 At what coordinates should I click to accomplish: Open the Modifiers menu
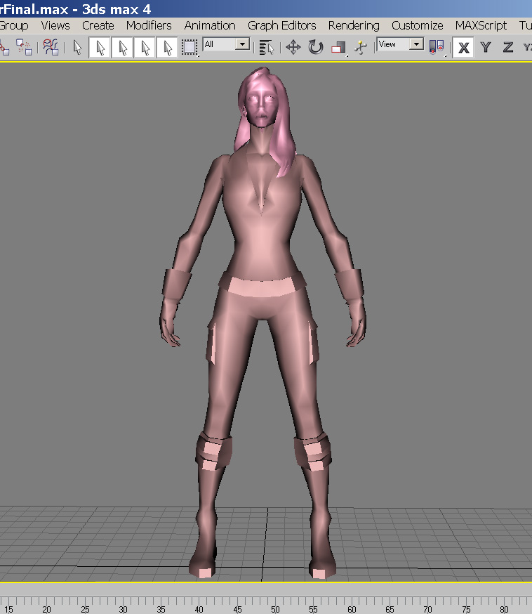pyautogui.click(x=149, y=25)
